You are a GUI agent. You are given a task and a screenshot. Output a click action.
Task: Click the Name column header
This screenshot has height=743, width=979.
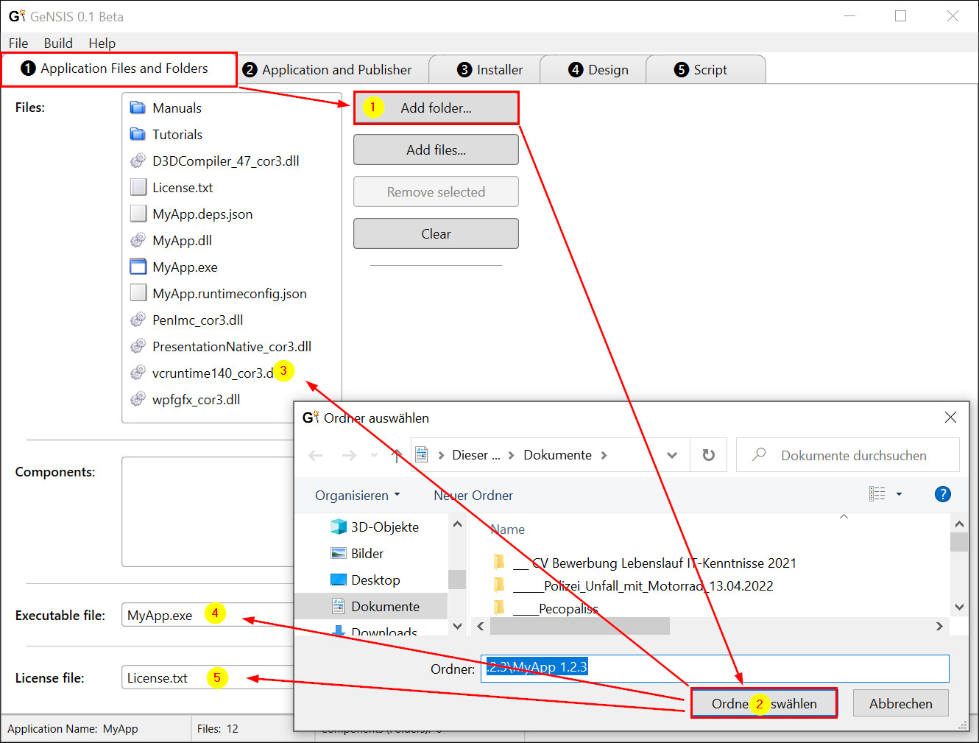coord(508,529)
